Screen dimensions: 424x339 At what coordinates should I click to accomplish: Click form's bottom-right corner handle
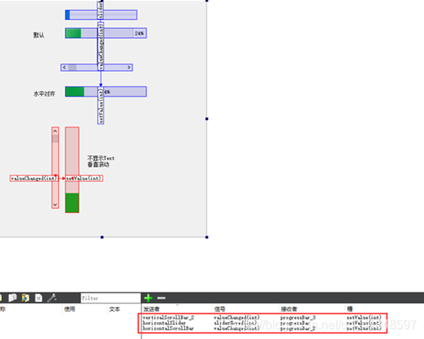click(207, 237)
